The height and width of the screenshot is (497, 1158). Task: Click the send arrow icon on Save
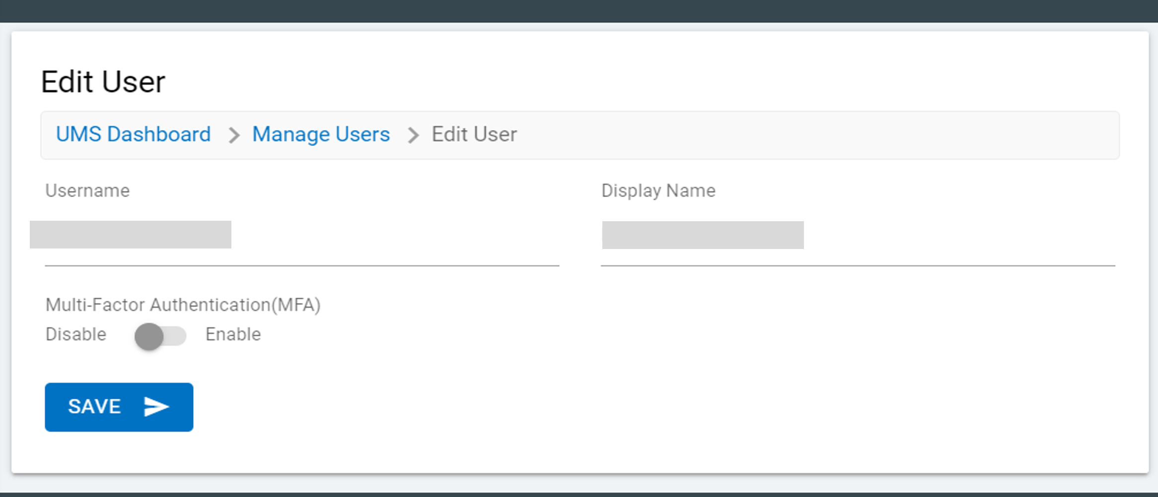[x=156, y=407]
